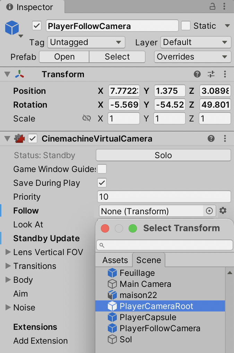Click the Follow field gear icon

pos(223,210)
